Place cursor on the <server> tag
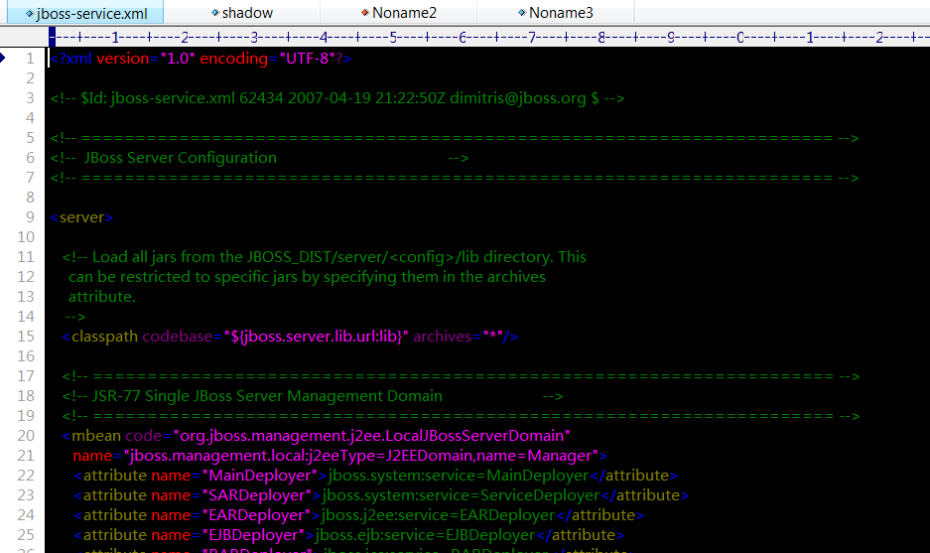Screen dimensions: 930x553 pyautogui.click(x=81, y=217)
